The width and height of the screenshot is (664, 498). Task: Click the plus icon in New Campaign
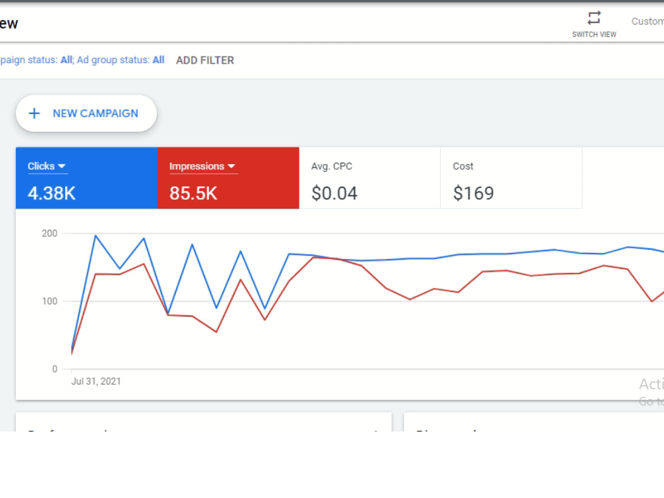tap(35, 114)
